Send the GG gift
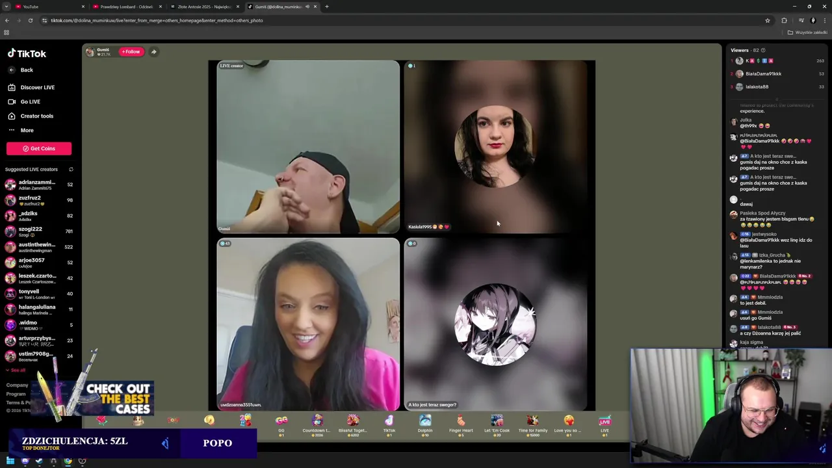This screenshot has width=832, height=468. 281,424
